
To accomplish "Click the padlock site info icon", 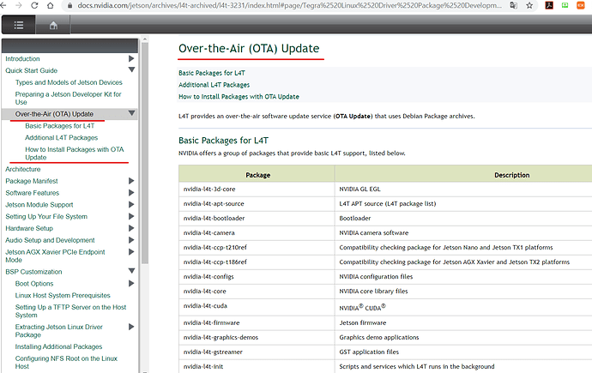I will pos(69,5).
